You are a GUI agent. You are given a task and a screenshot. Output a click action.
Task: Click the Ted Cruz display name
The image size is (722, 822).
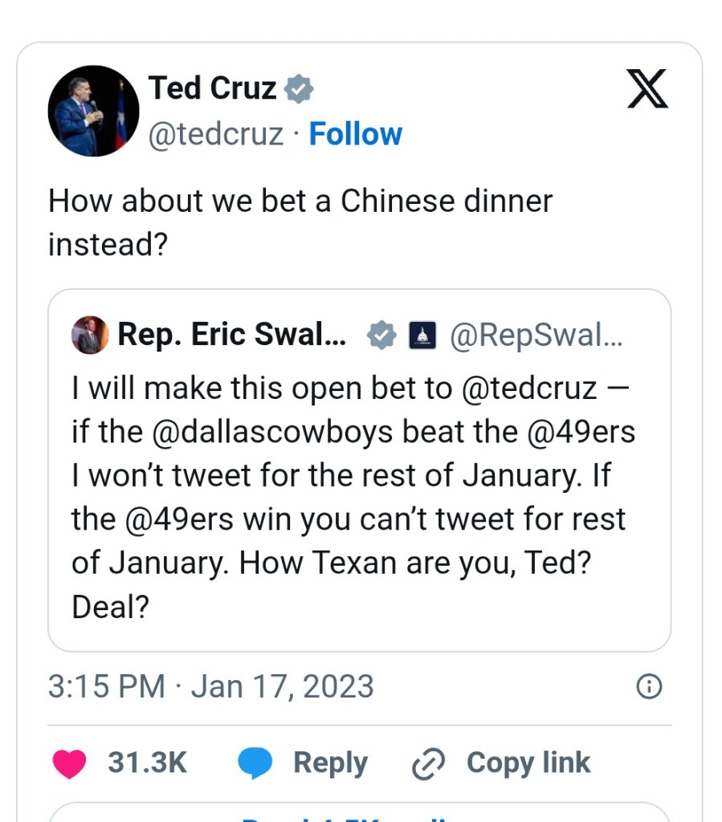212,88
